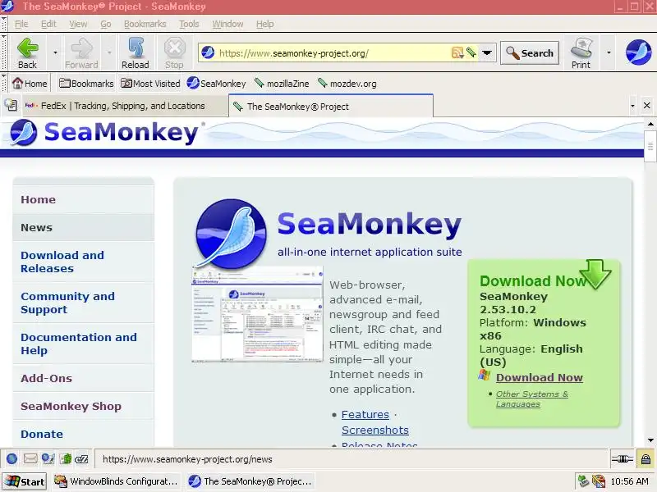Open the list all tabs dropdown
This screenshot has height=492, width=657.
632,106
